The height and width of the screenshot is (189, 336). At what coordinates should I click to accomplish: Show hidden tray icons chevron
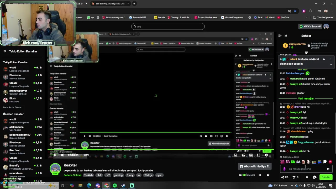tap(292, 186)
